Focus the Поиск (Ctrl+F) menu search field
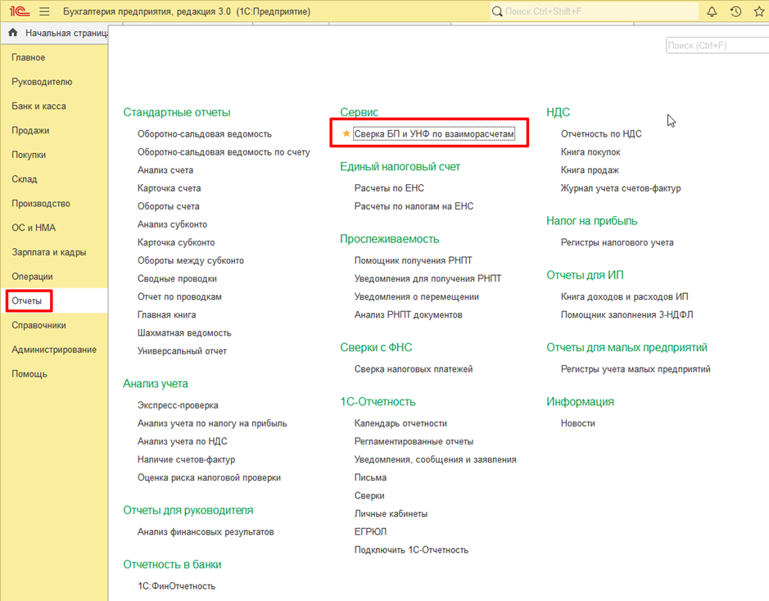Image resolution: width=769 pixels, height=601 pixels. [716, 46]
